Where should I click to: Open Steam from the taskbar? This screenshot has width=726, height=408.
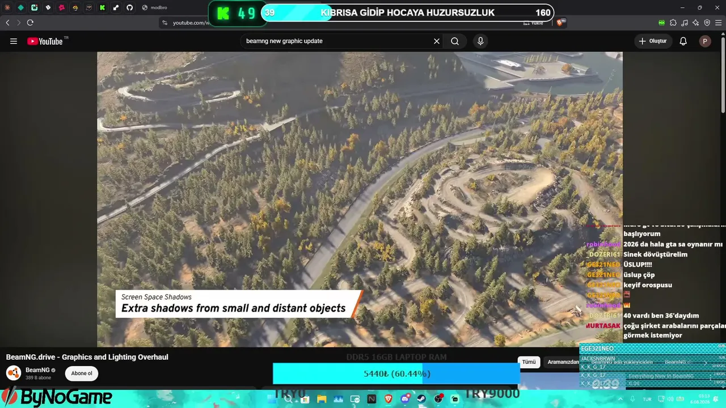421,399
